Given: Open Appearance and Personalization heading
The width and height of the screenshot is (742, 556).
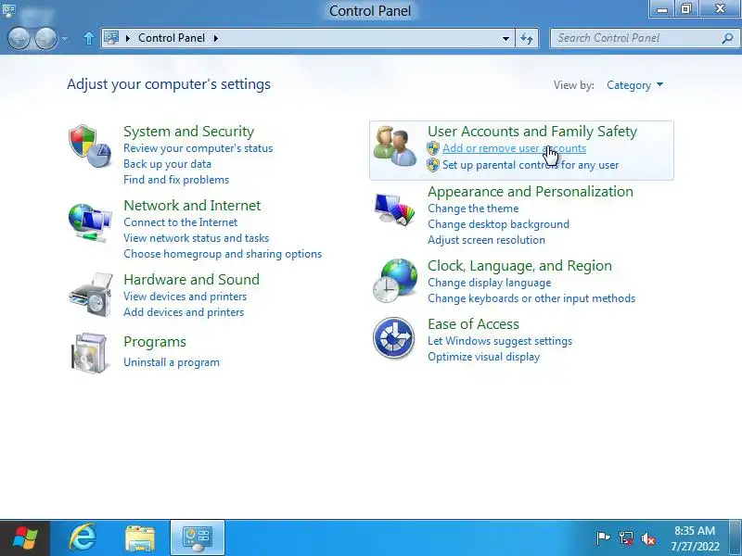Looking at the screenshot, I should (x=530, y=192).
